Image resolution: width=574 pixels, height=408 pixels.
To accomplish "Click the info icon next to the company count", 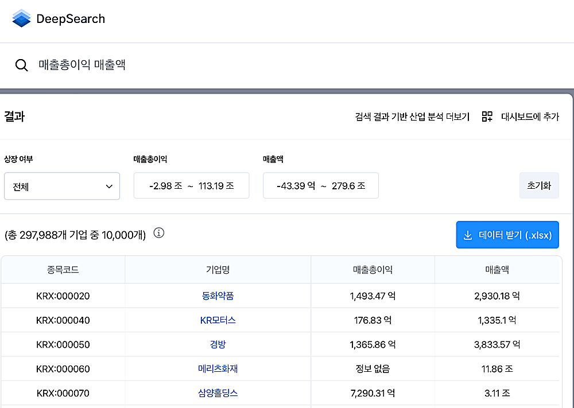I will 159,233.
